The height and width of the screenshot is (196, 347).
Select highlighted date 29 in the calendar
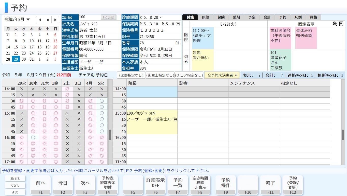point(16,59)
